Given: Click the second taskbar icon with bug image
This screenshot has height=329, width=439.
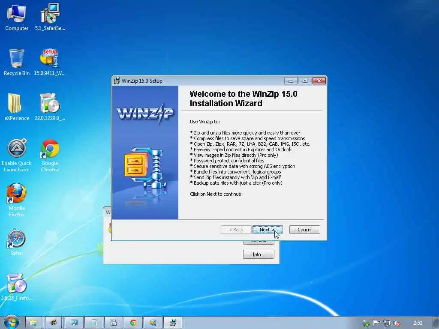Looking at the screenshot, I should (53, 323).
